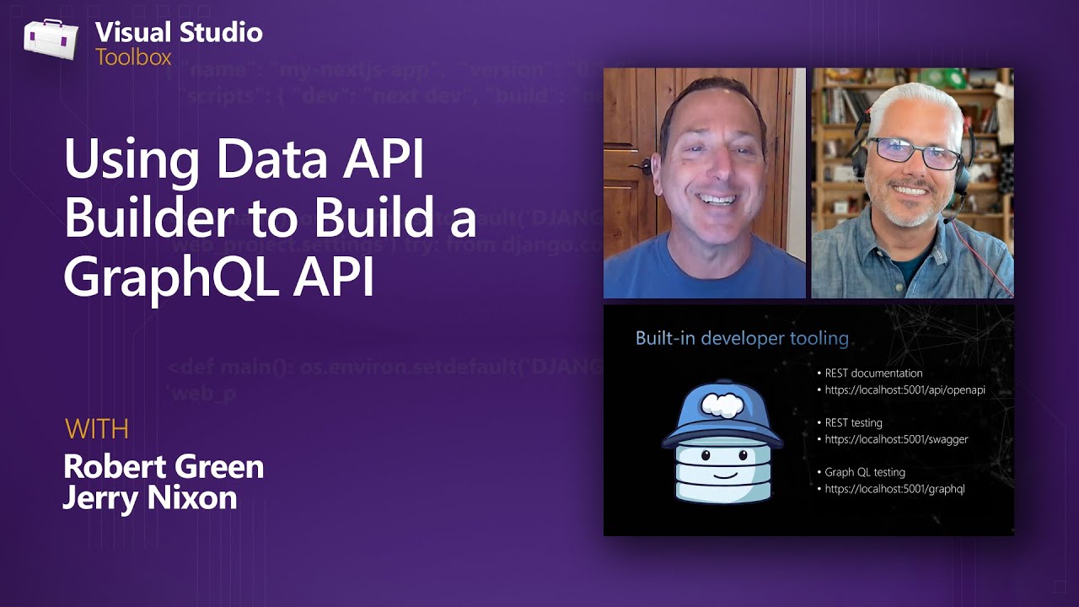Click the video thumbnail of man in blue t-shirt

coord(705,183)
